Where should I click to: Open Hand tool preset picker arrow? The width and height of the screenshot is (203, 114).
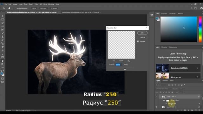(12, 8)
